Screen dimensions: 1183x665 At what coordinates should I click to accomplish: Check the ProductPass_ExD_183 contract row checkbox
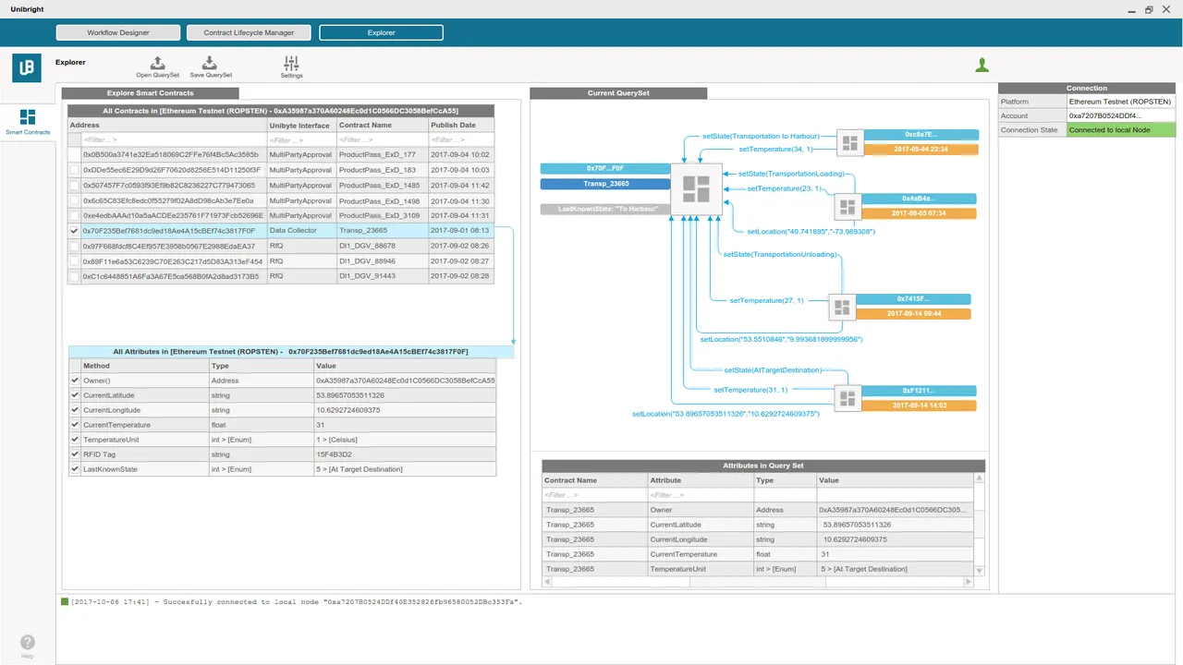click(x=74, y=170)
